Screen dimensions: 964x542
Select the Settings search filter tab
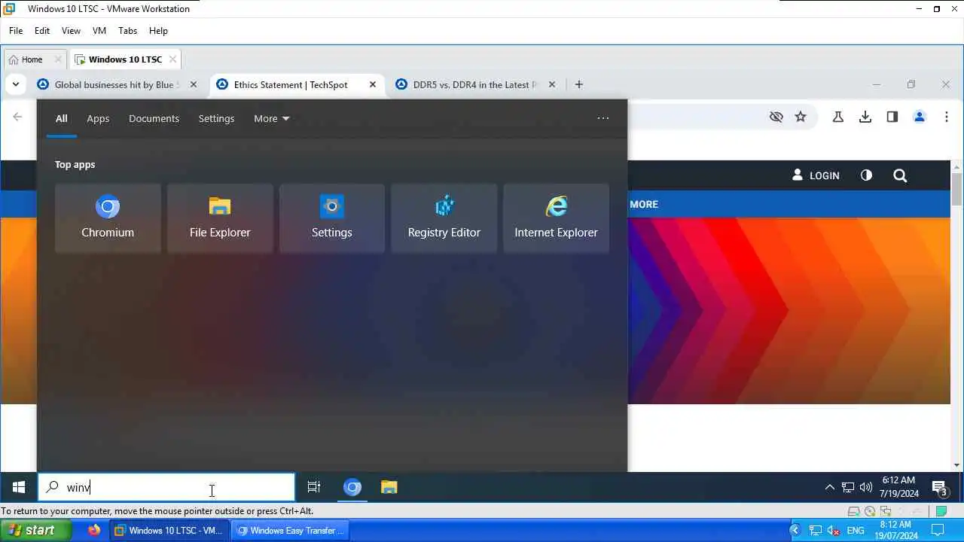pyautogui.click(x=216, y=118)
